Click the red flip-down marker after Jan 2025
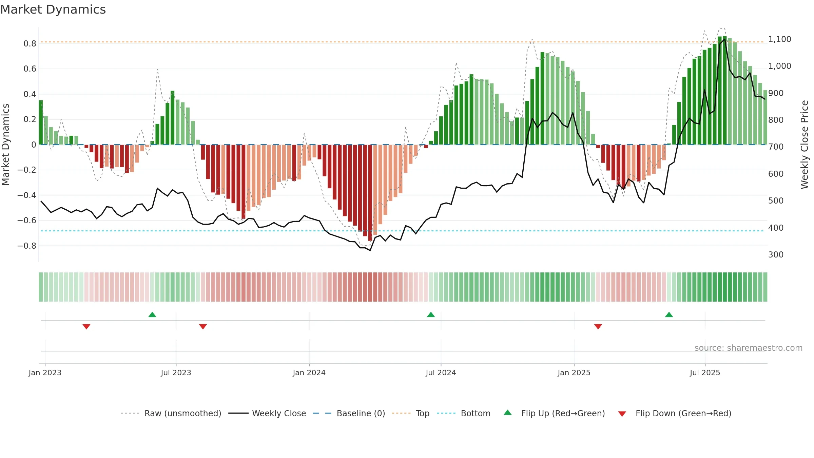Screen dimensions: 814x458 598,326
